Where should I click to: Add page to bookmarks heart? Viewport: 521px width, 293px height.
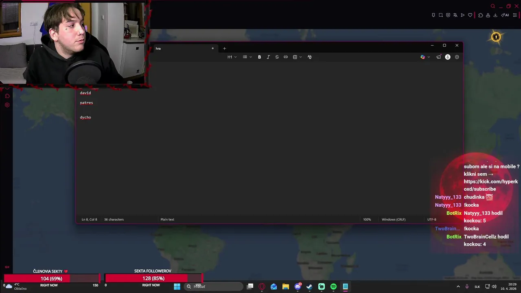coord(470,15)
